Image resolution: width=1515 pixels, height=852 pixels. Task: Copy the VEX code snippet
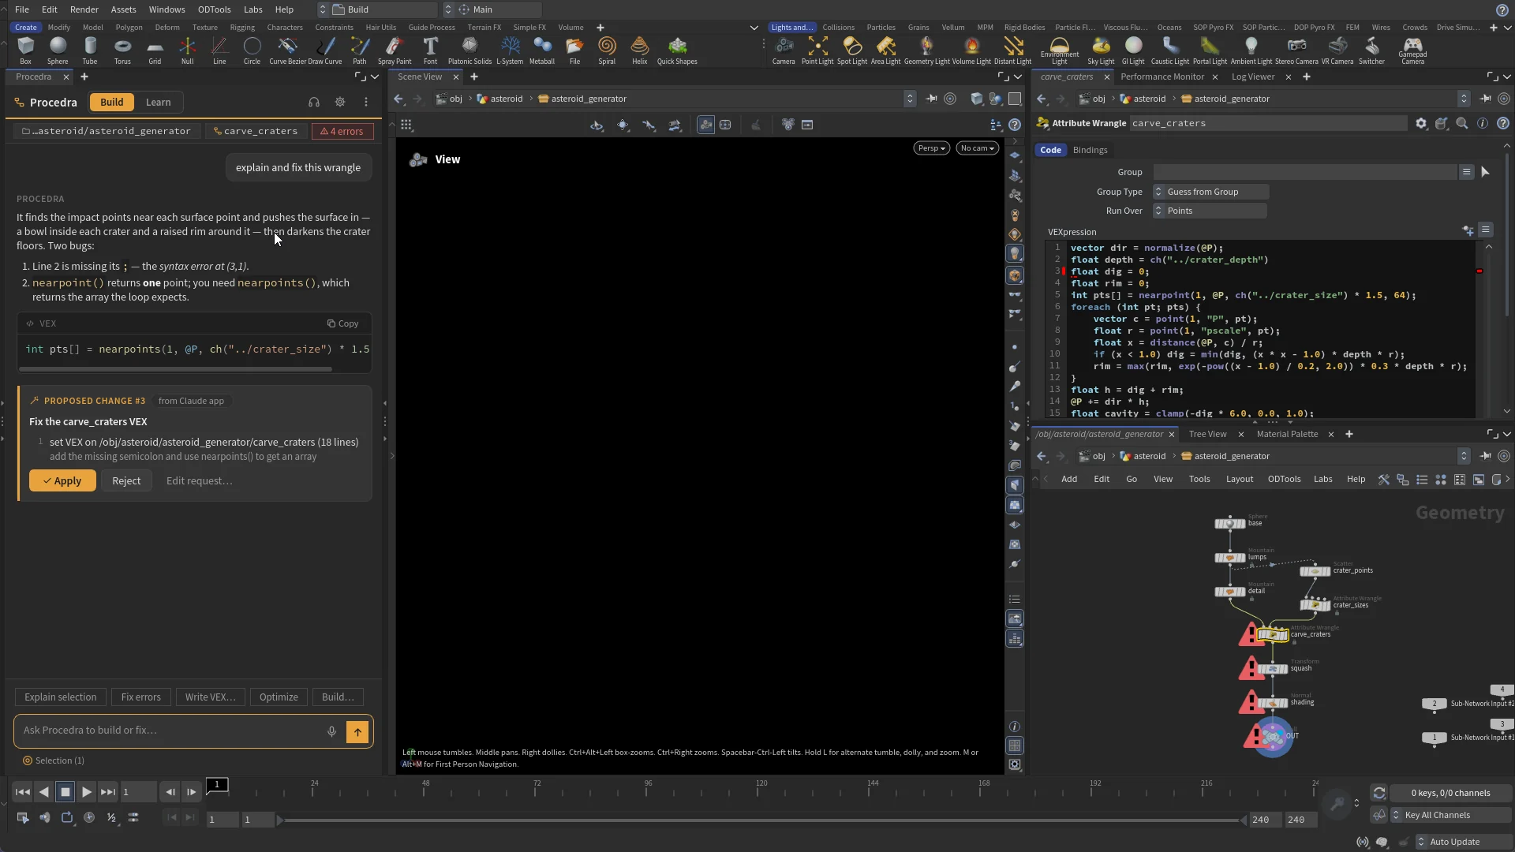343,323
